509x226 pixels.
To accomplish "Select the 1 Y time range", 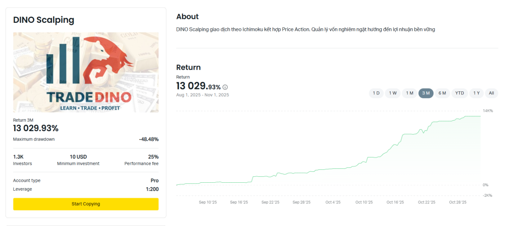I will click(x=476, y=93).
